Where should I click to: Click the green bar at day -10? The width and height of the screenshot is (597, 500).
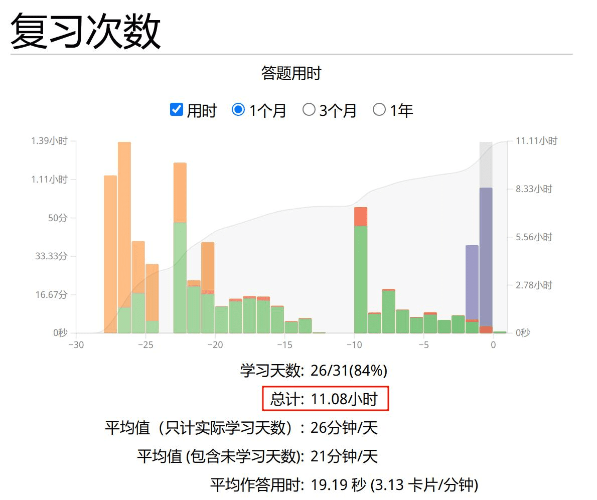[x=361, y=279]
